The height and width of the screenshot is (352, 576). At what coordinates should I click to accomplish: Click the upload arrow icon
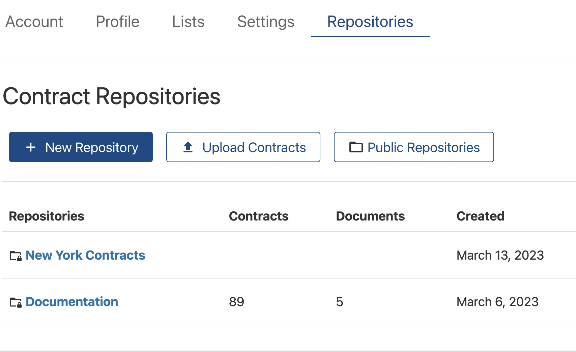click(x=188, y=147)
